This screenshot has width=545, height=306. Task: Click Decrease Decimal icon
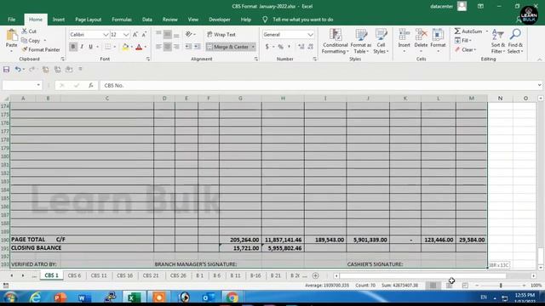point(310,47)
